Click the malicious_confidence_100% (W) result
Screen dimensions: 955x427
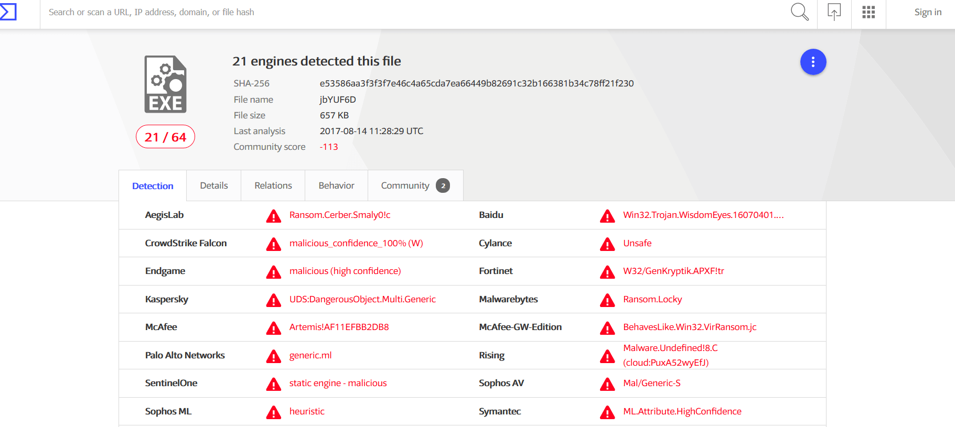pyautogui.click(x=356, y=243)
